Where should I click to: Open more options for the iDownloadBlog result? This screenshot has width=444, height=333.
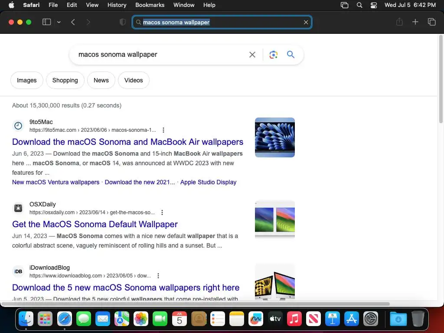[158, 275]
